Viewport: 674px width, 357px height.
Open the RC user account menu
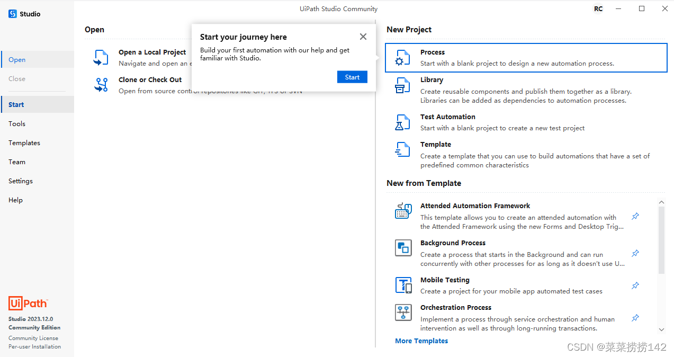coord(598,9)
